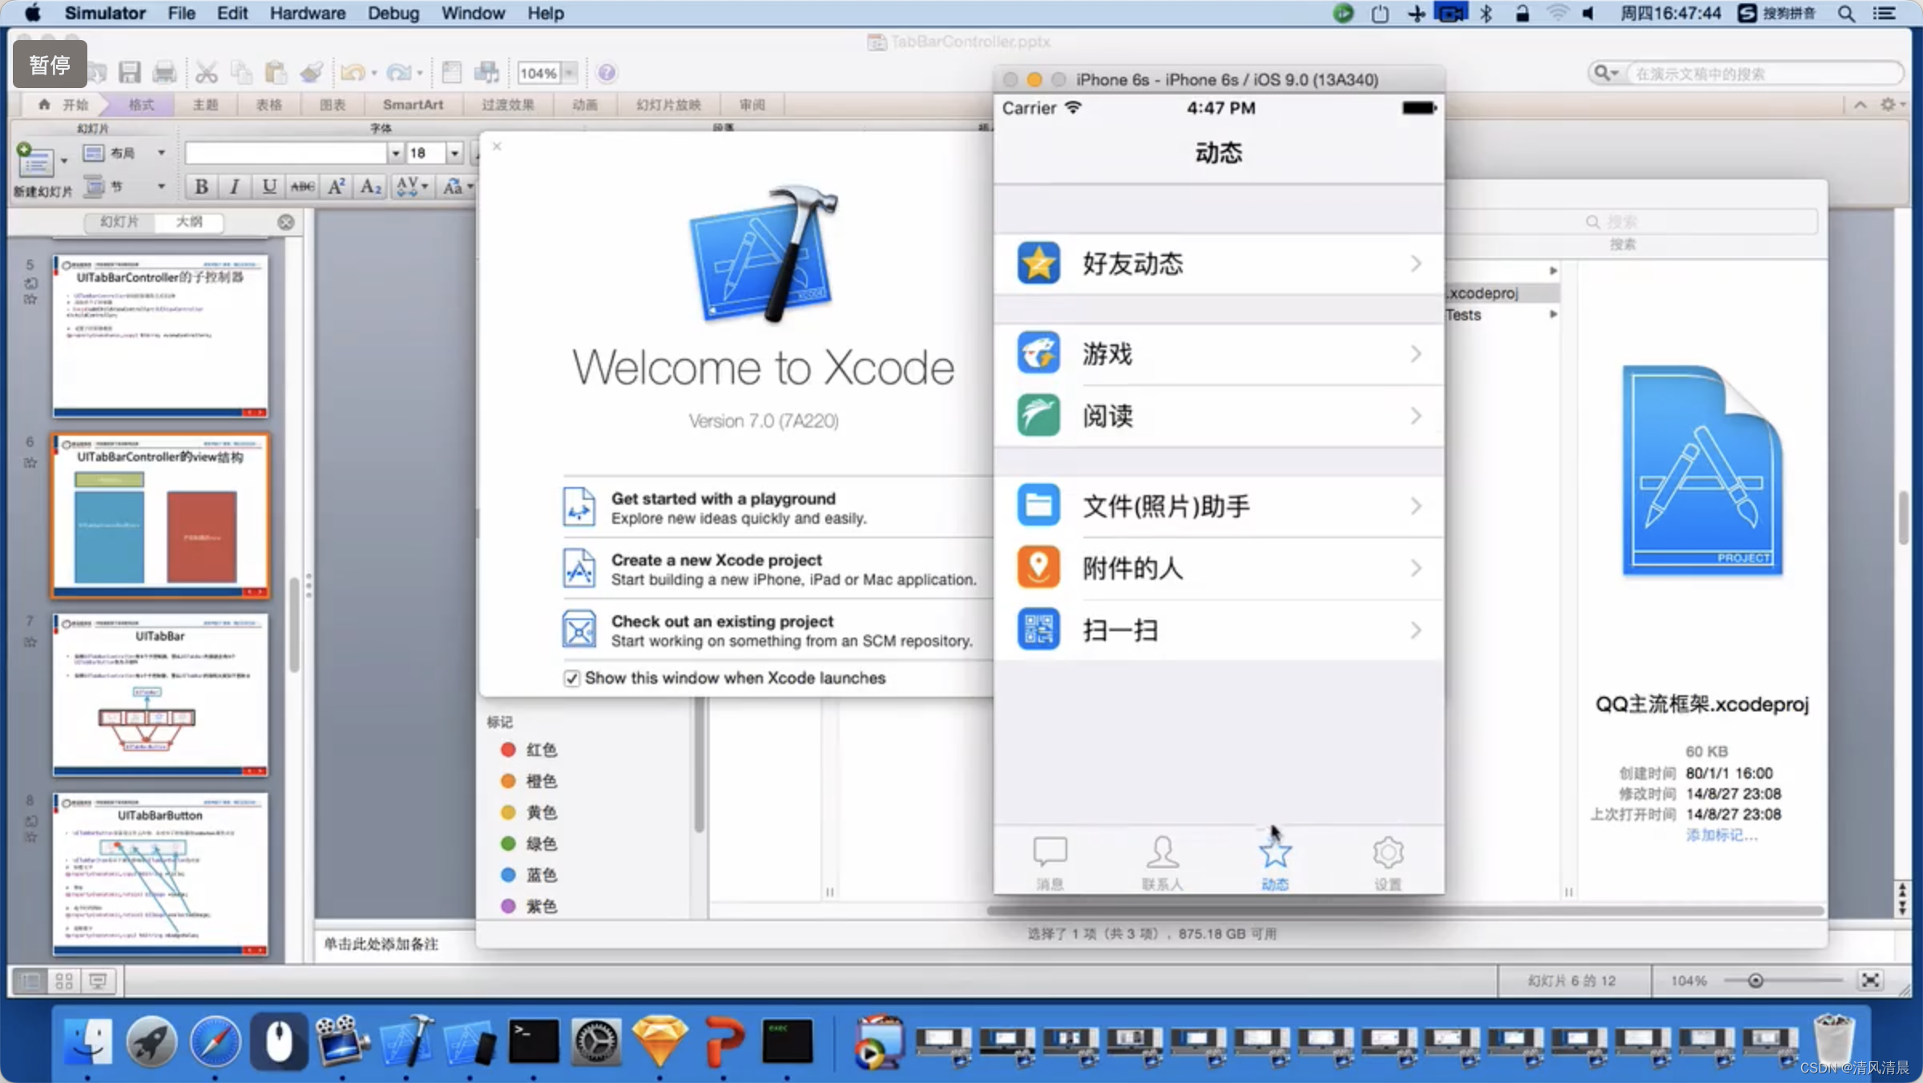
Task: Switch to normal view in PowerPoint status bar
Action: point(30,980)
